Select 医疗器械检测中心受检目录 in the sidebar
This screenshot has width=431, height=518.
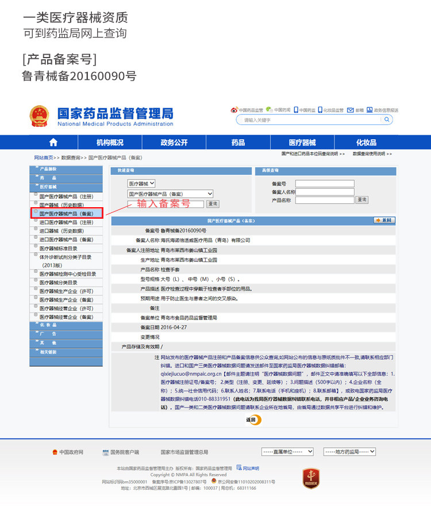[68, 274]
